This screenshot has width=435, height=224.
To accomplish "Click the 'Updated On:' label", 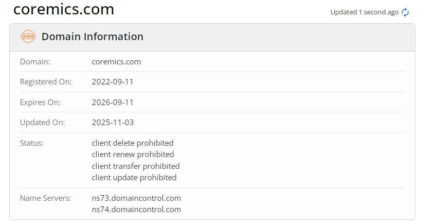I will coord(42,123).
